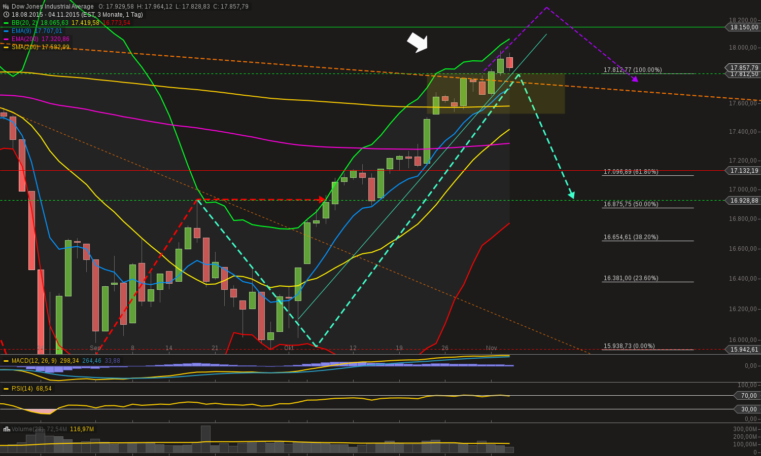Viewport: 761px width, 456px height.
Task: Click the yellow swatch beside RSI(14)
Action: (x=6, y=389)
